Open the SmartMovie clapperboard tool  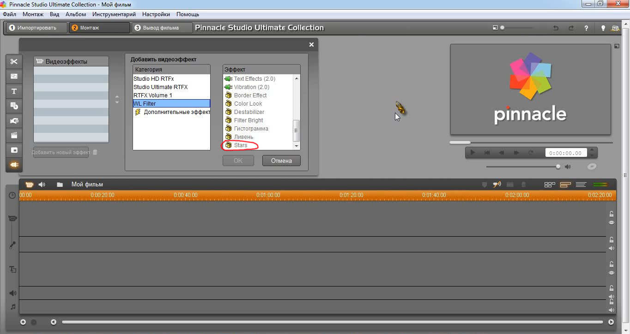tap(14, 136)
